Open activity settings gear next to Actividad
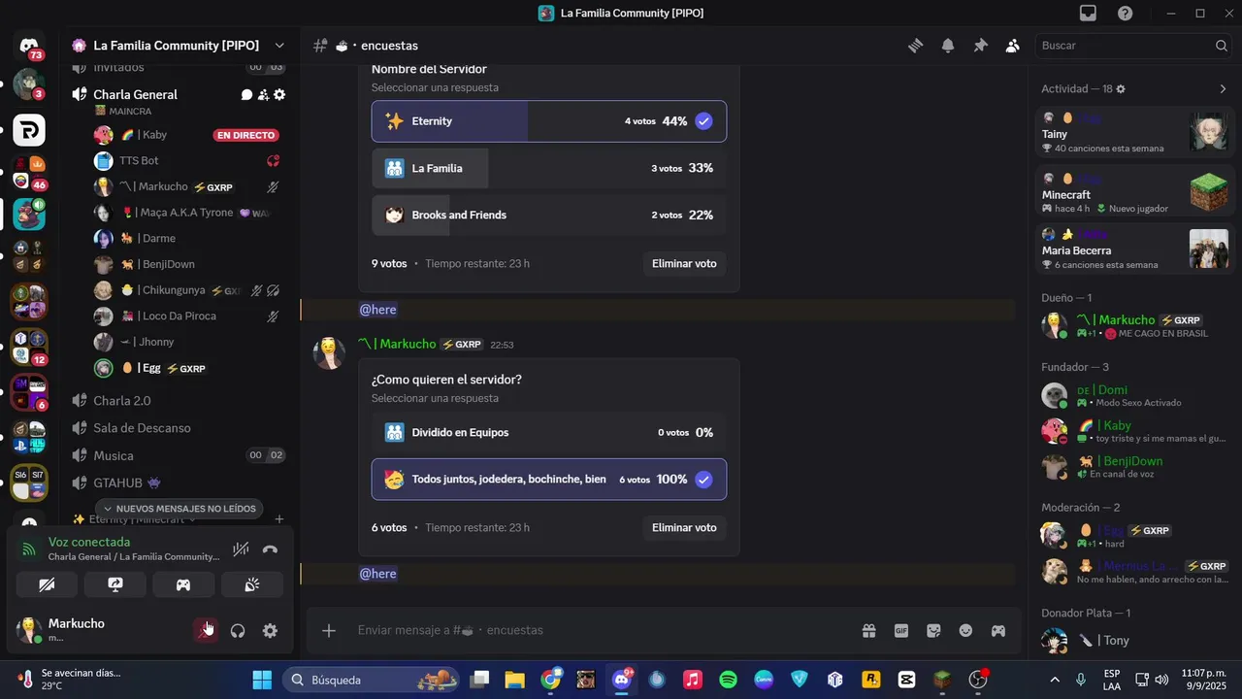Image resolution: width=1242 pixels, height=699 pixels. [x=1121, y=89]
